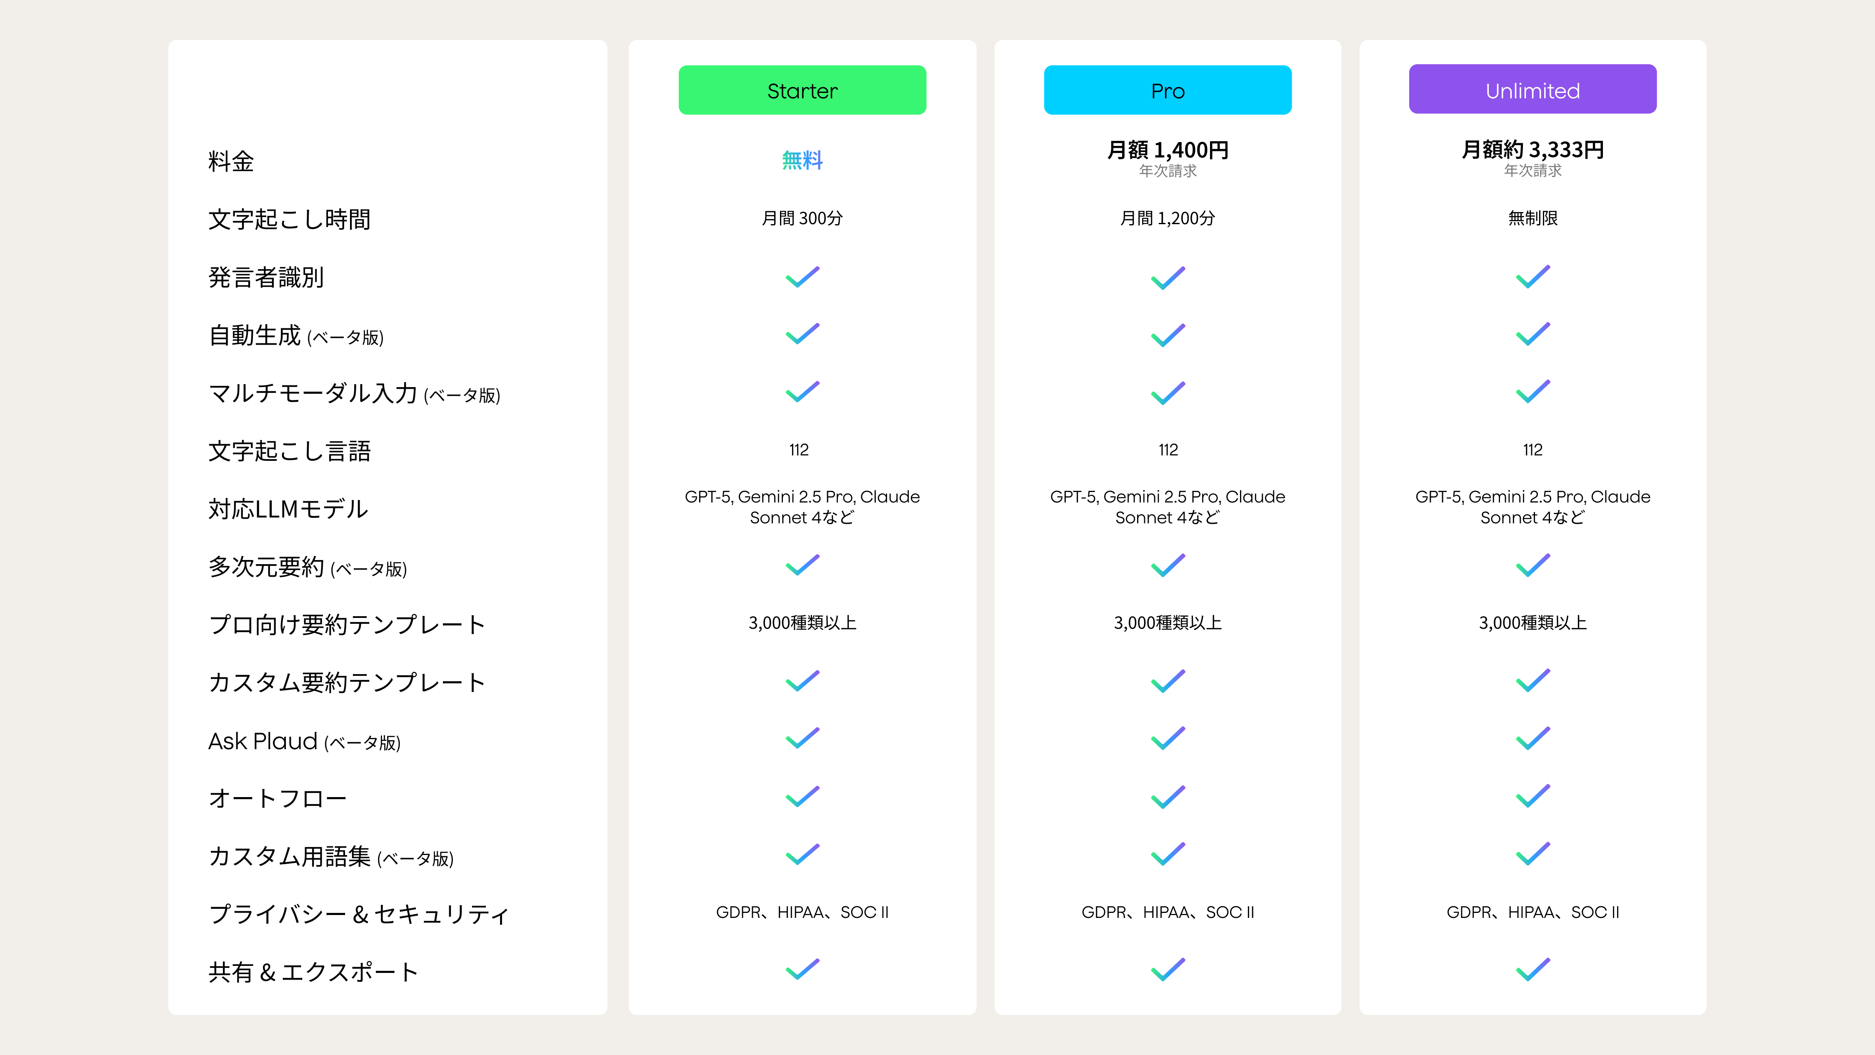The width and height of the screenshot is (1875, 1055).
Task: Click the Starter 無料 price text
Action: [x=802, y=160]
